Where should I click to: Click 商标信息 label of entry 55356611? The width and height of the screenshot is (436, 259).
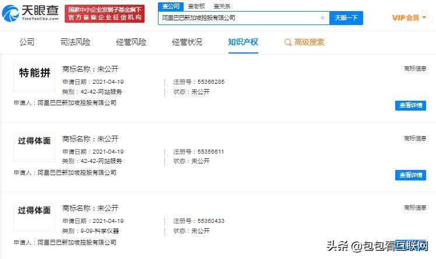[415, 139]
